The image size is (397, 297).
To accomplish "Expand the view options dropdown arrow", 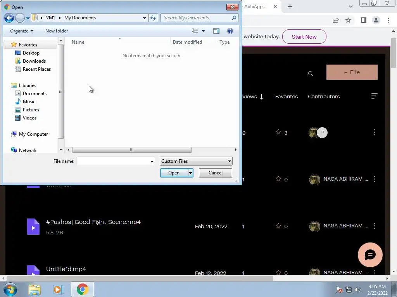I will point(203,31).
